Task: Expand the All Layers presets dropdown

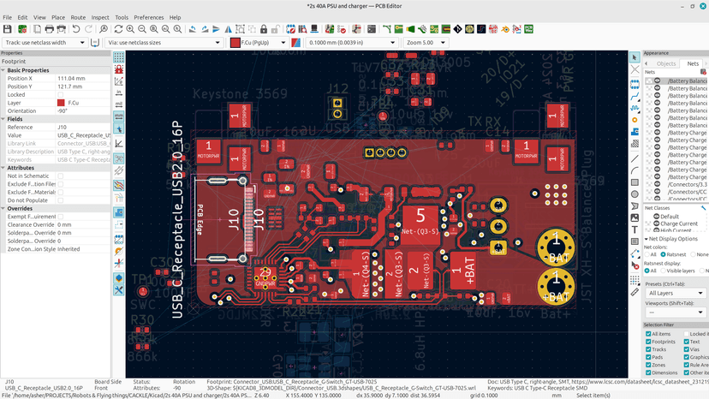Action: coord(676,293)
